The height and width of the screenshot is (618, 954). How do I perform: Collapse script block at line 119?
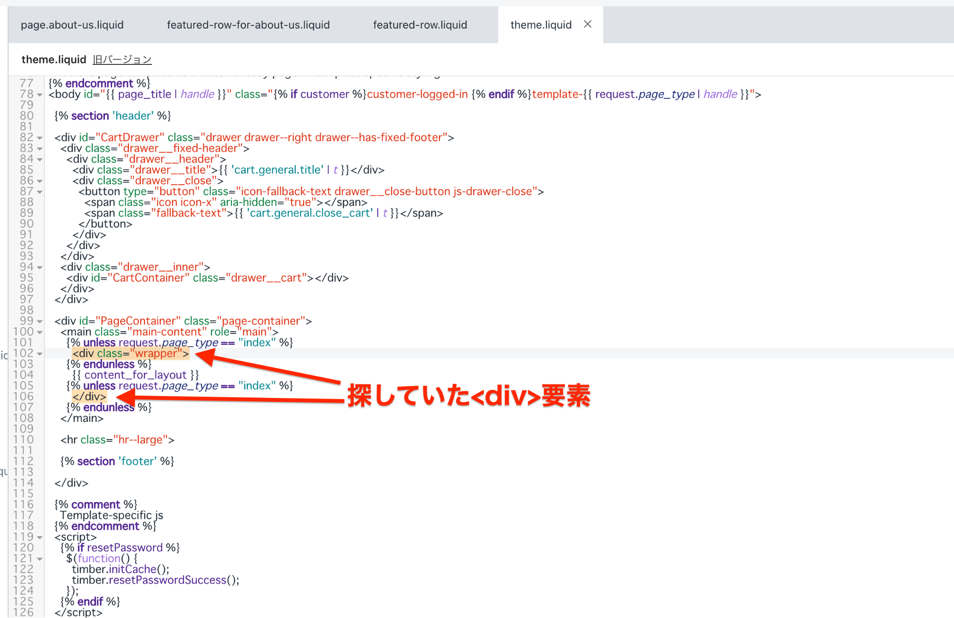coord(40,537)
